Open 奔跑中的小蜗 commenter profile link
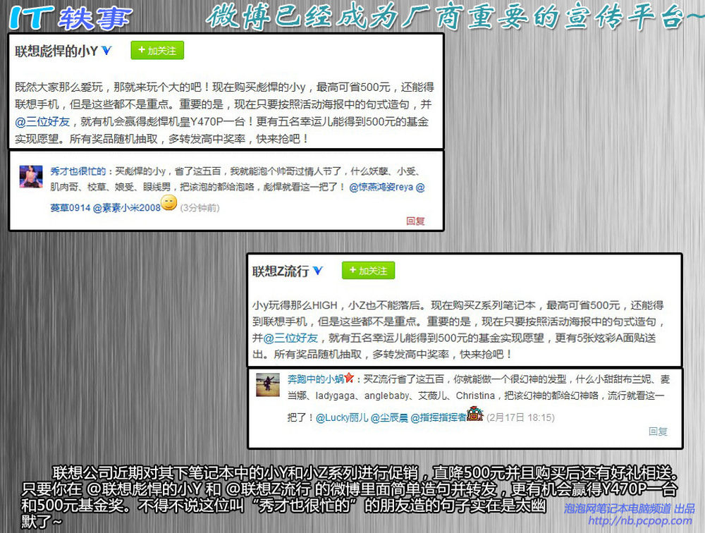Viewport: 705px width, 533px height. coord(316,379)
